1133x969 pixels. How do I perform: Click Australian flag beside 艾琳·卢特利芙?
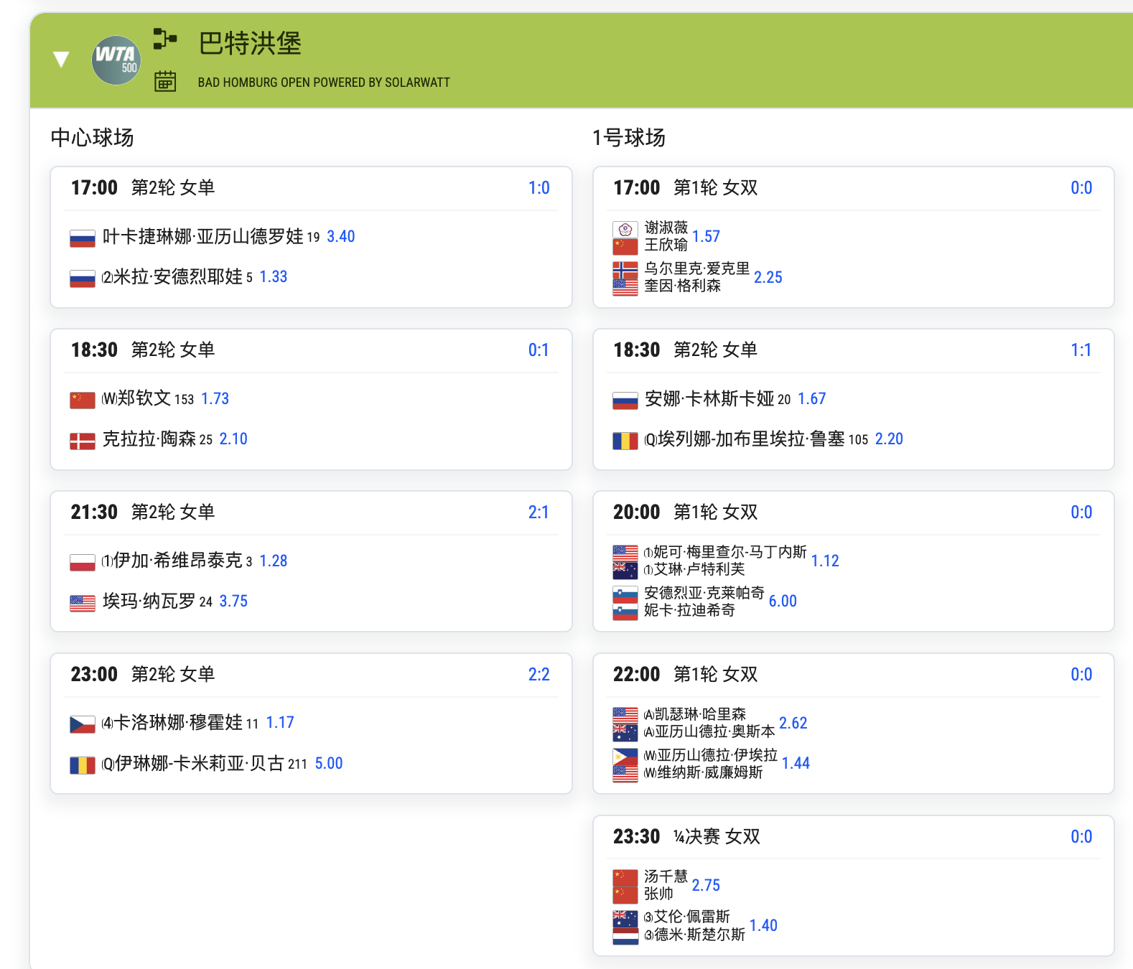pos(625,571)
